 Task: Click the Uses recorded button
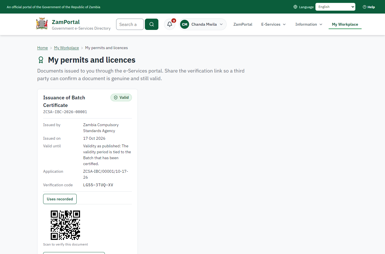click(x=60, y=199)
